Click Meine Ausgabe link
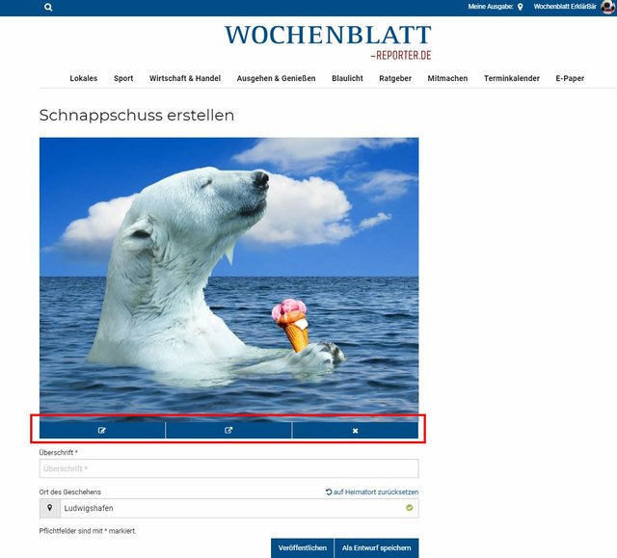The image size is (617, 558). [x=491, y=7]
